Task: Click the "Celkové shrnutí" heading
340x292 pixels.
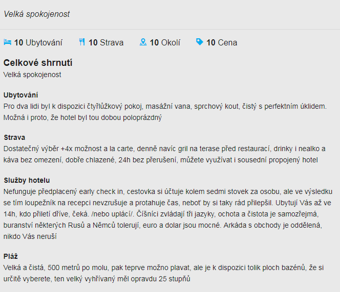Action: tap(38, 63)
